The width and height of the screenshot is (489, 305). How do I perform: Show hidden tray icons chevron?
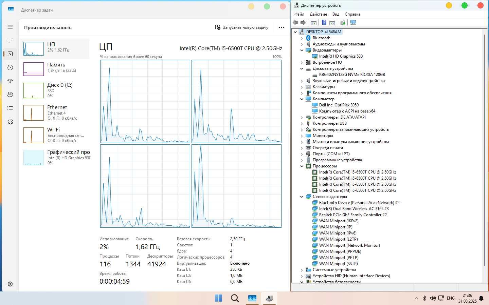(417, 298)
